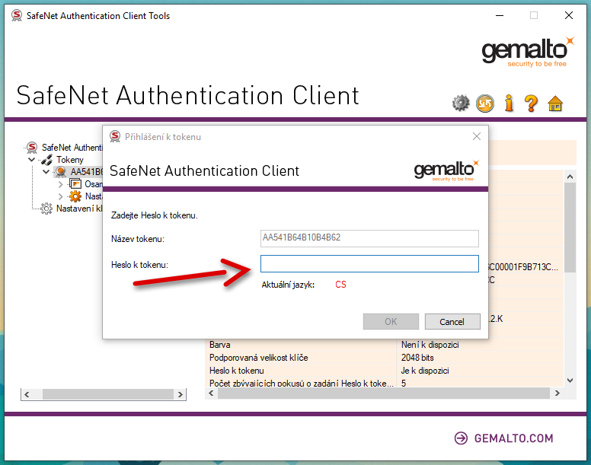The image size is (591, 465).
Task: Click the Název tokenu field
Action: (369, 238)
